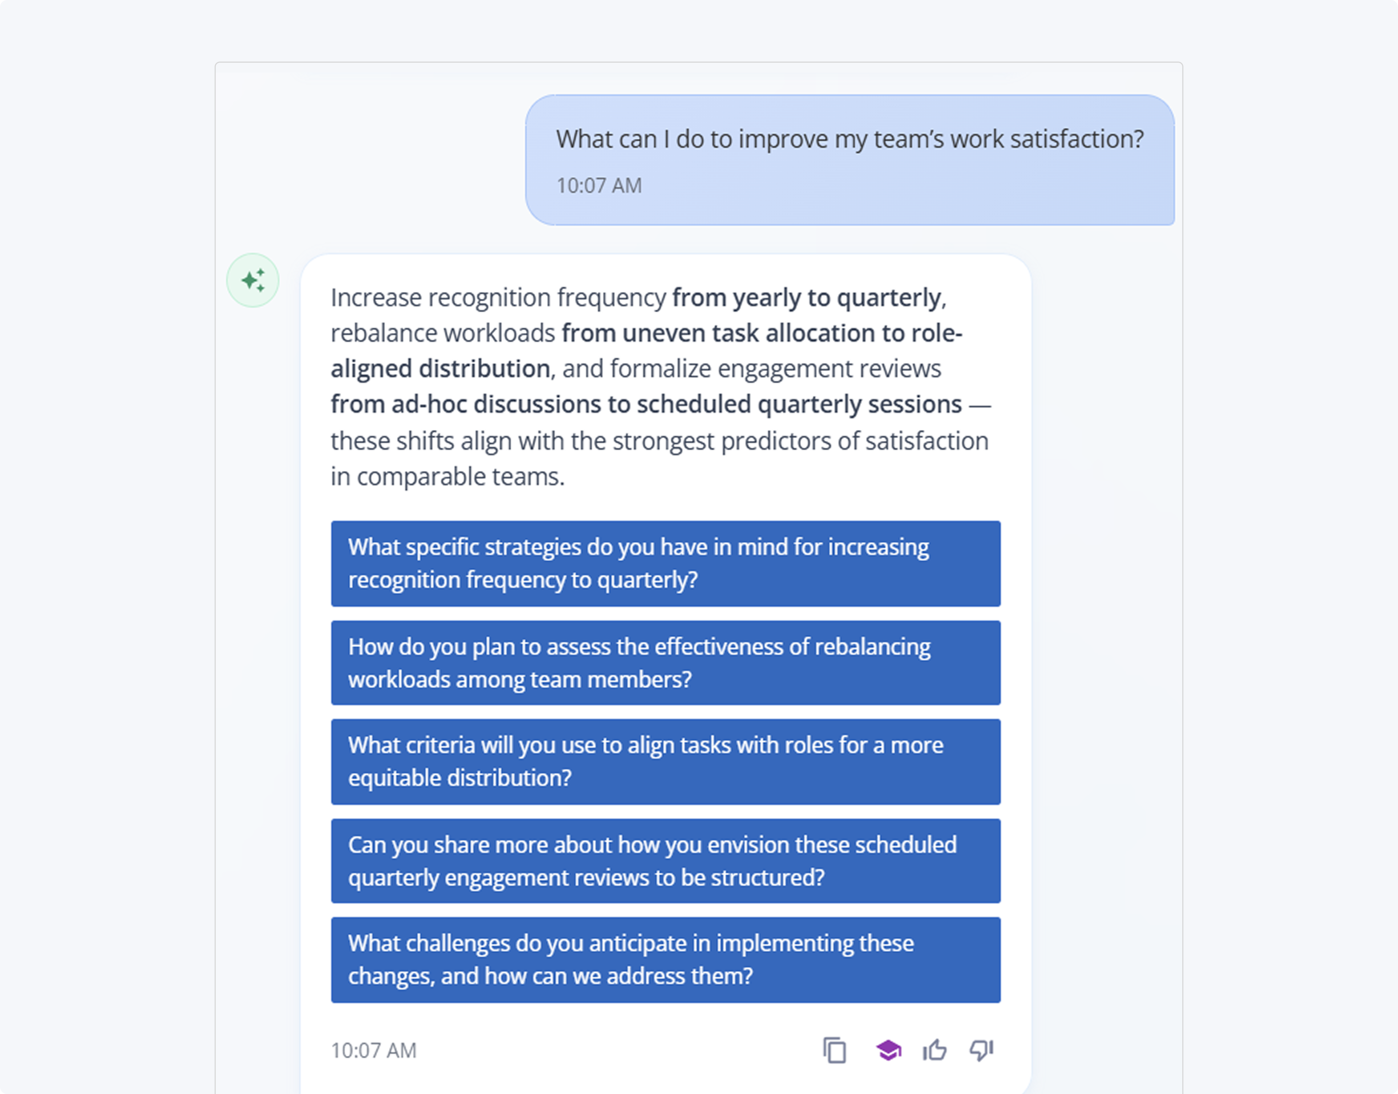Click the green sparkle assistant avatar
Viewport: 1398px width, 1094px height.
[x=253, y=281]
